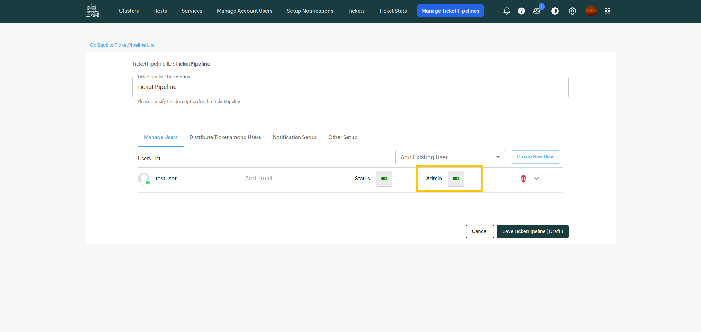
Task: Switch to Notification Setup tab
Action: pyautogui.click(x=295, y=137)
